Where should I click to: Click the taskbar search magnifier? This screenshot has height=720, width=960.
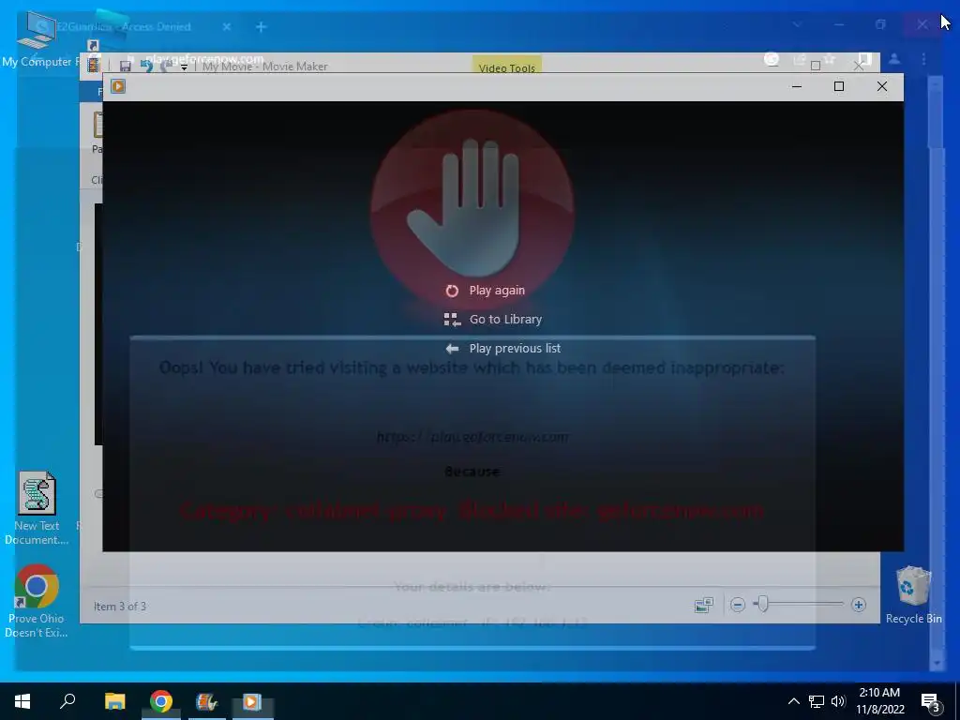coord(67,701)
